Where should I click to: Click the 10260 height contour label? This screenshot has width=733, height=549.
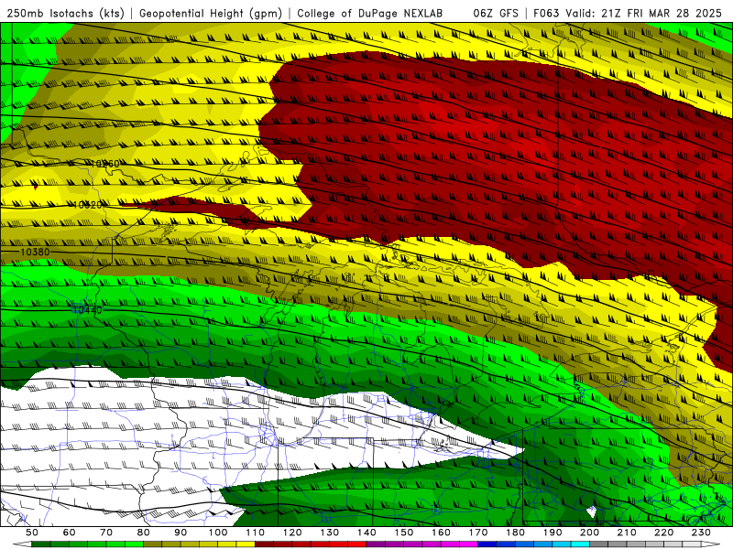(x=105, y=164)
